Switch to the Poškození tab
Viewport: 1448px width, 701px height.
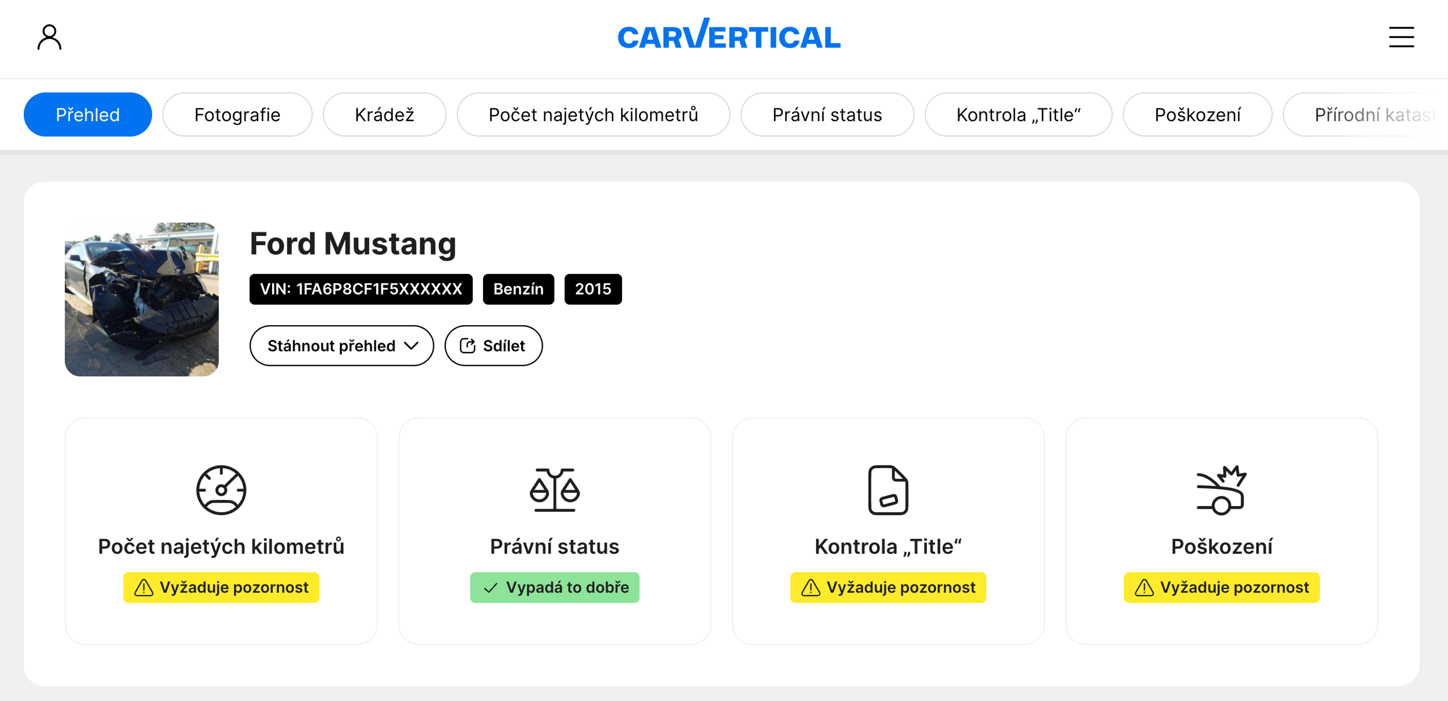point(1197,115)
